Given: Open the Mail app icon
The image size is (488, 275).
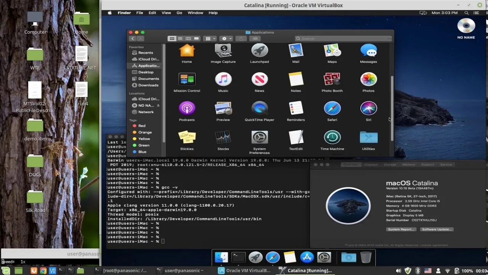Looking at the screenshot, I should (296, 51).
